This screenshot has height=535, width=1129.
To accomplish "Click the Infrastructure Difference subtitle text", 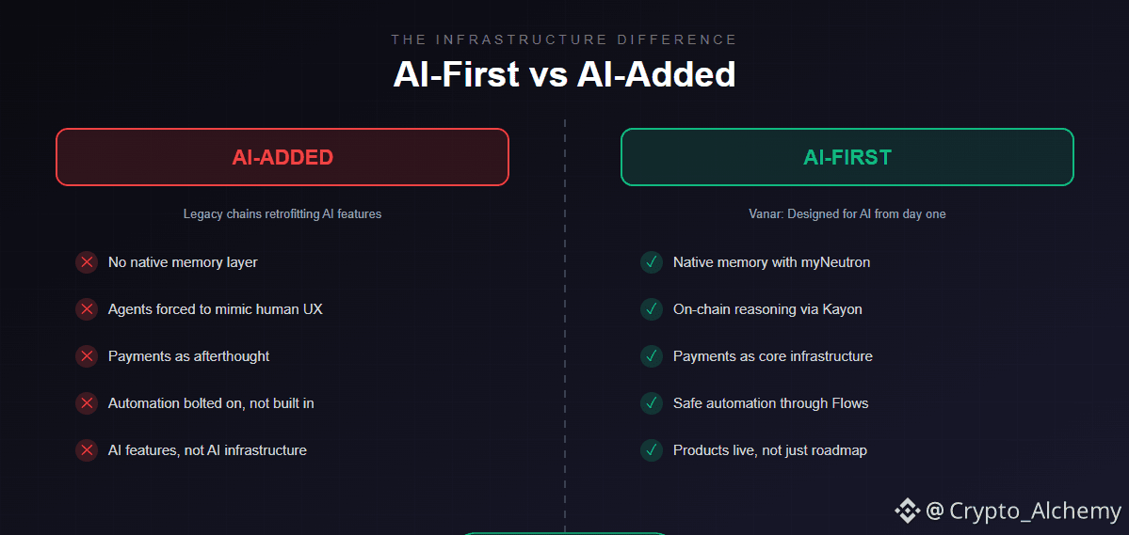I will [x=565, y=39].
